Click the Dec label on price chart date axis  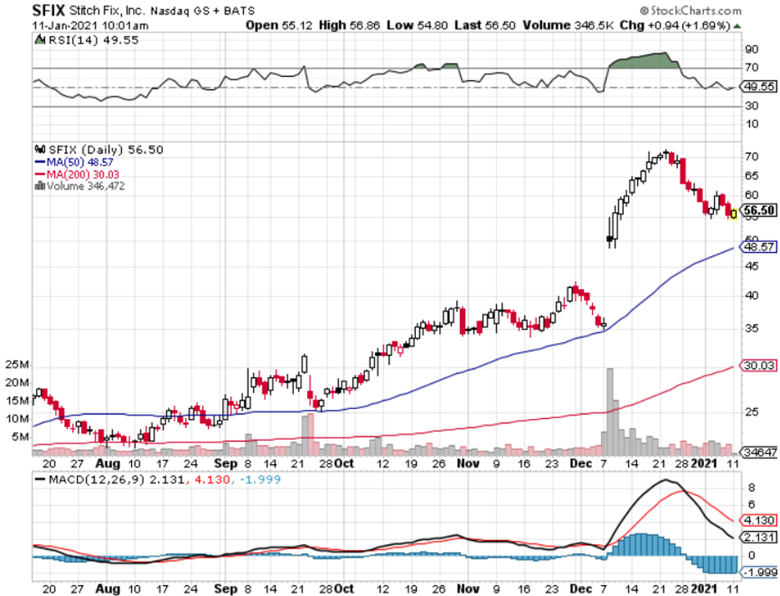click(581, 463)
